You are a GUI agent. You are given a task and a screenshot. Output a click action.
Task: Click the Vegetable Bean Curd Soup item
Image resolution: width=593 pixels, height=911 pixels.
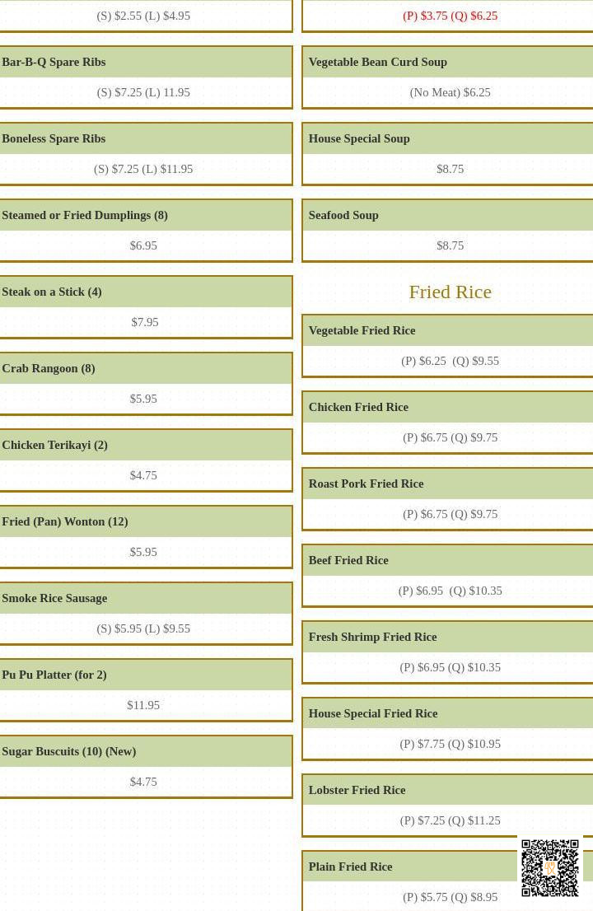point(378,63)
